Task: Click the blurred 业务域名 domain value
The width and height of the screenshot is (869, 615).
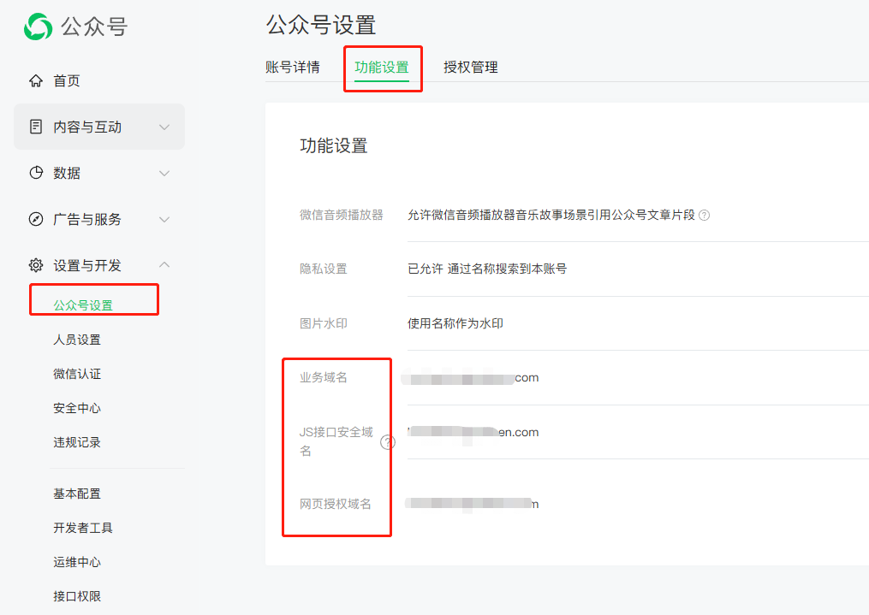Action: (470, 378)
